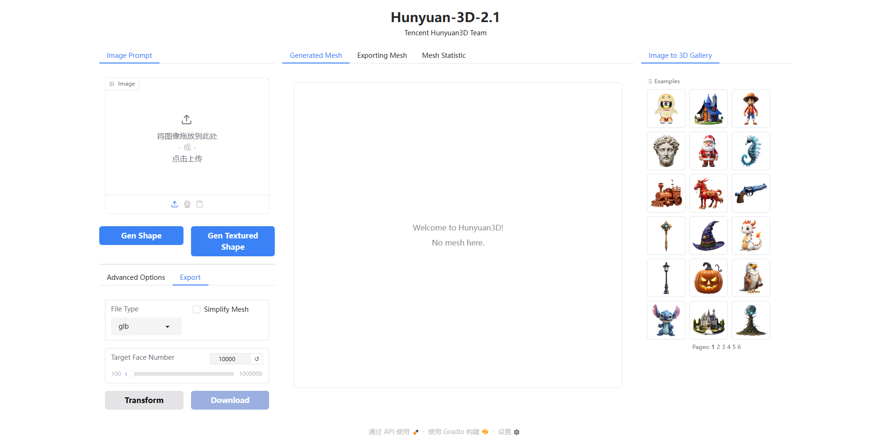Click the webcam capture icon
Image resolution: width=893 pixels, height=443 pixels.
pos(187,204)
